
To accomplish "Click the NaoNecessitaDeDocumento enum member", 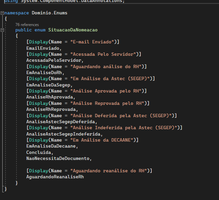I will click(58, 159).
